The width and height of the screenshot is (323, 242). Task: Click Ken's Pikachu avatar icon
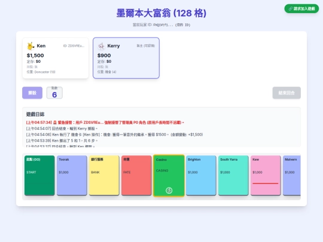pos(31,46)
